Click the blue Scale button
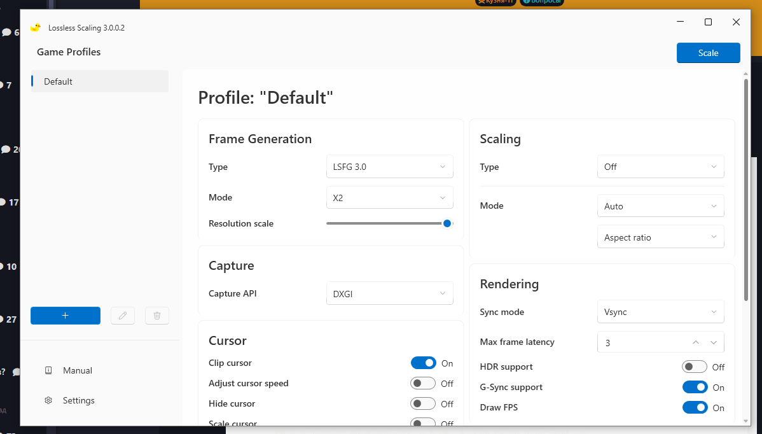The height and width of the screenshot is (434, 762). pyautogui.click(x=708, y=53)
